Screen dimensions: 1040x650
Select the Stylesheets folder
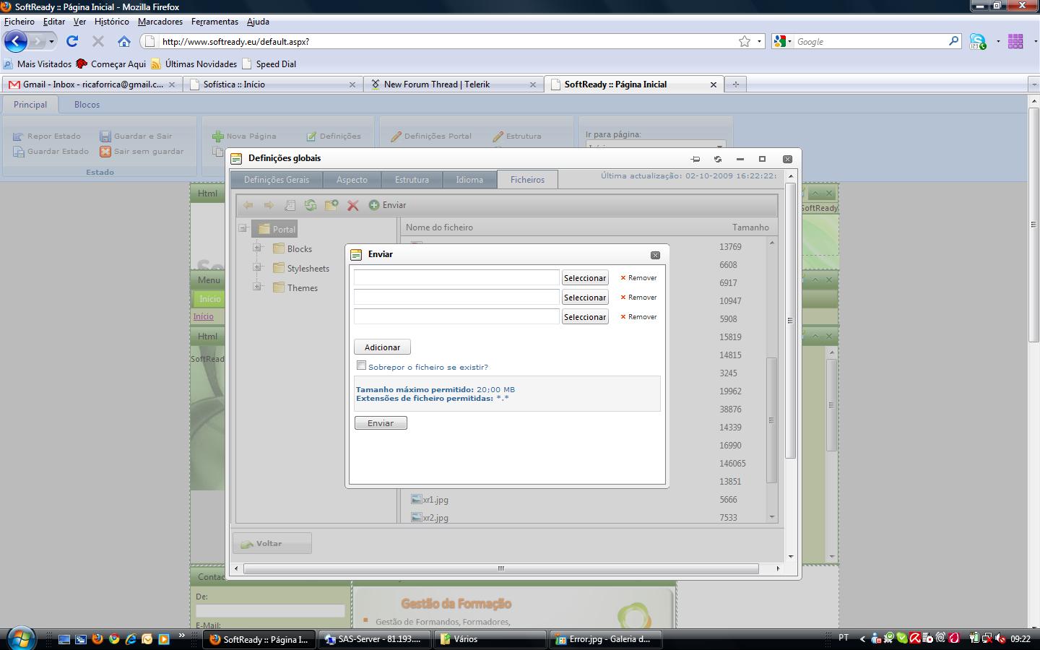coord(301,268)
